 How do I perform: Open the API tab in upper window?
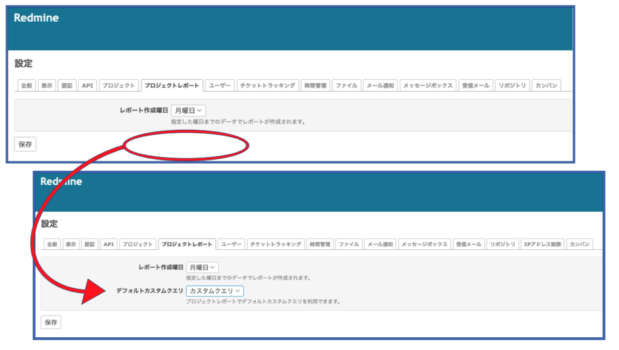[x=88, y=86]
